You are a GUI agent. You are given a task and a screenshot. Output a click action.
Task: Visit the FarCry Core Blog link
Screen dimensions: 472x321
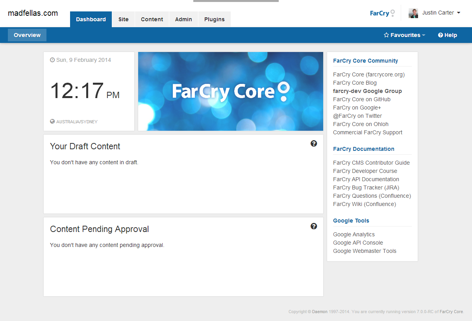[355, 83]
